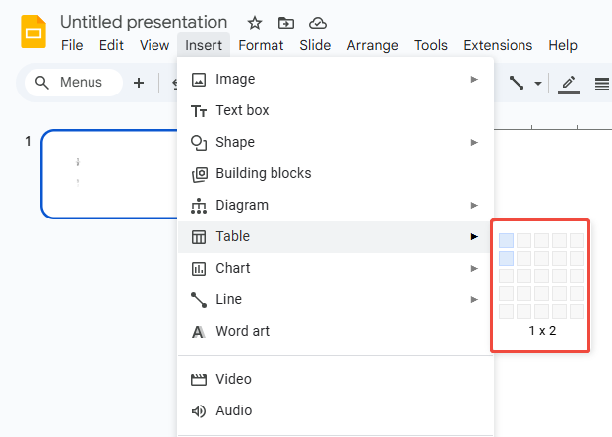Select the slide 1 thumbnail
The image size is (612, 437).
coord(108,174)
